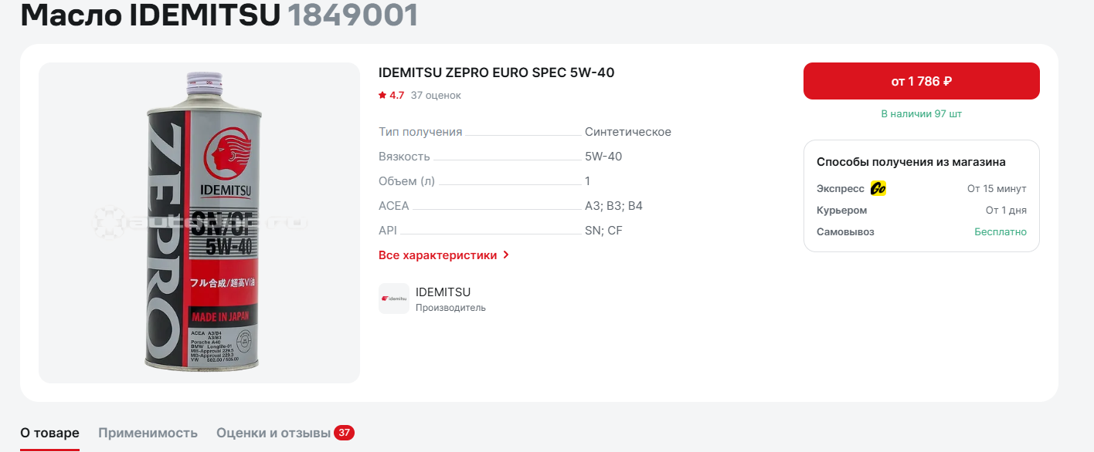Click the 'От 15 минут' delivery time

pos(997,189)
